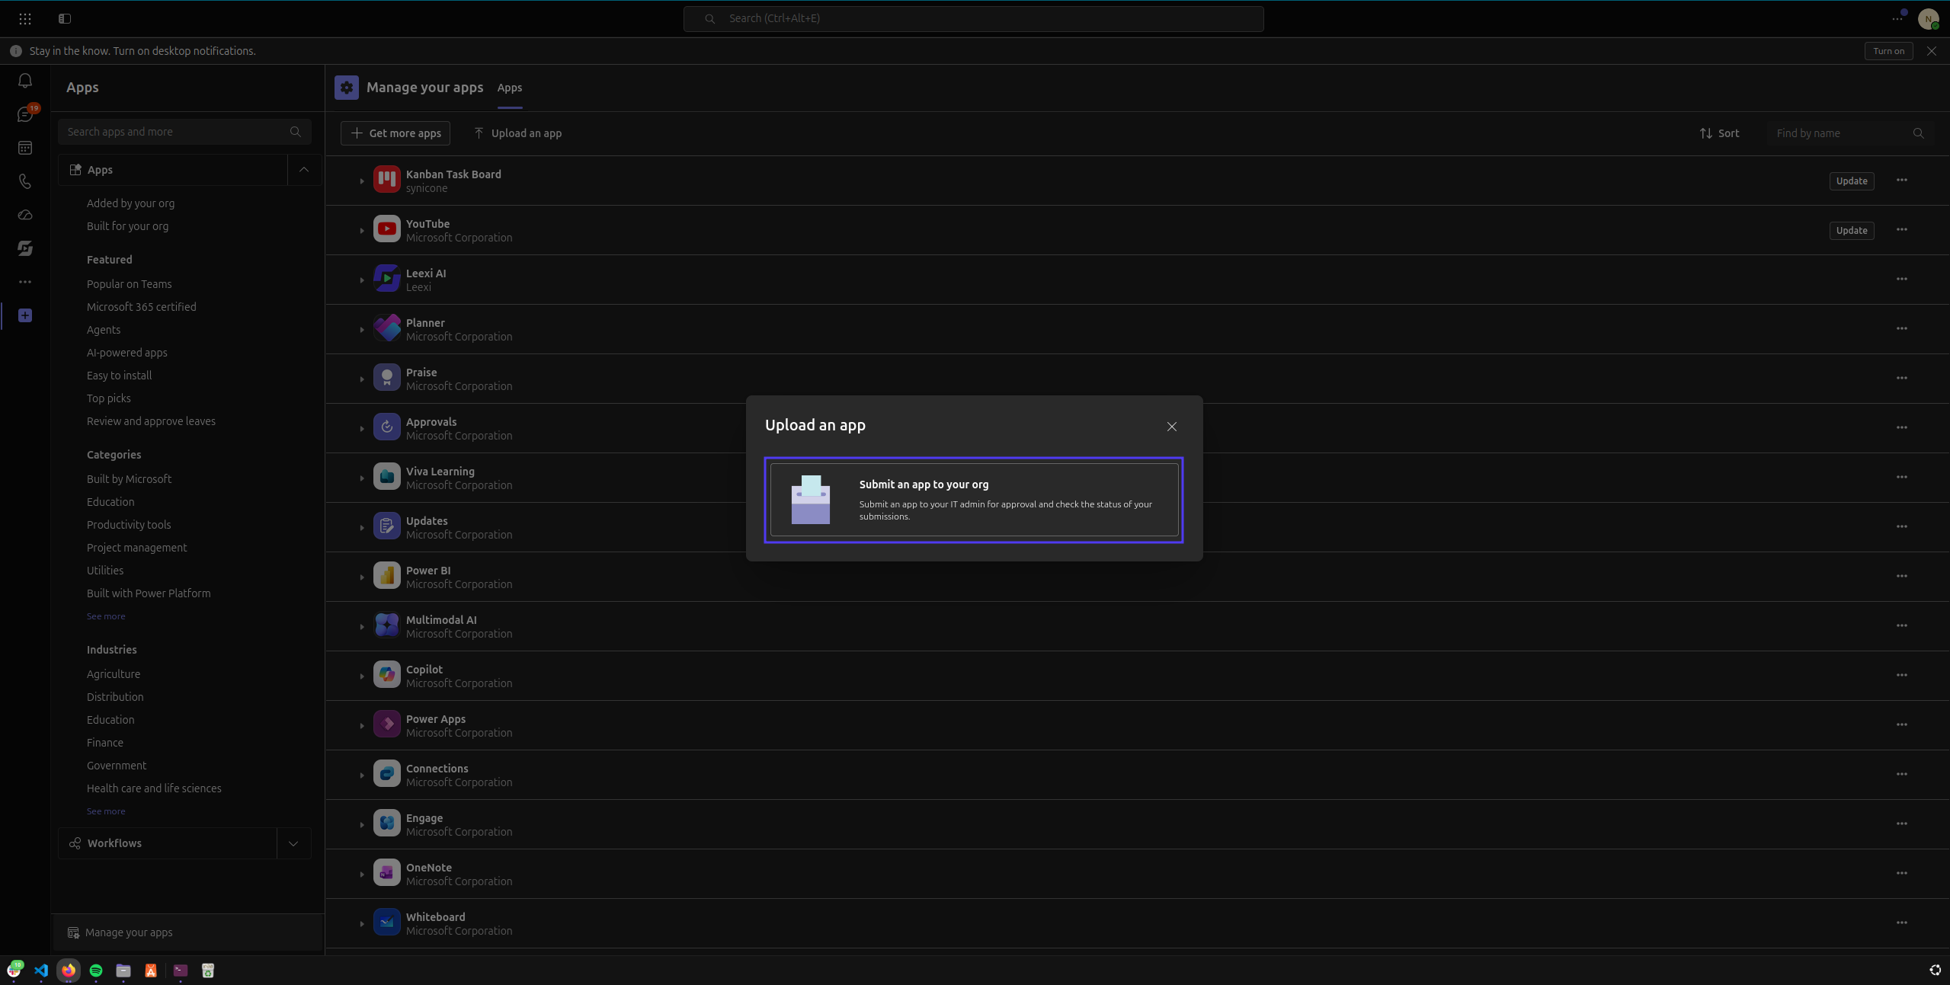Open the terminal from taskbar
The height and width of the screenshot is (985, 1950).
(x=180, y=970)
